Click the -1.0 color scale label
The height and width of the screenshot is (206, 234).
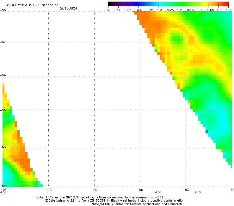pos(118,10)
